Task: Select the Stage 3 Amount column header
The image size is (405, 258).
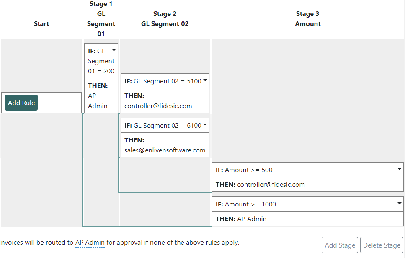Action: (308, 18)
